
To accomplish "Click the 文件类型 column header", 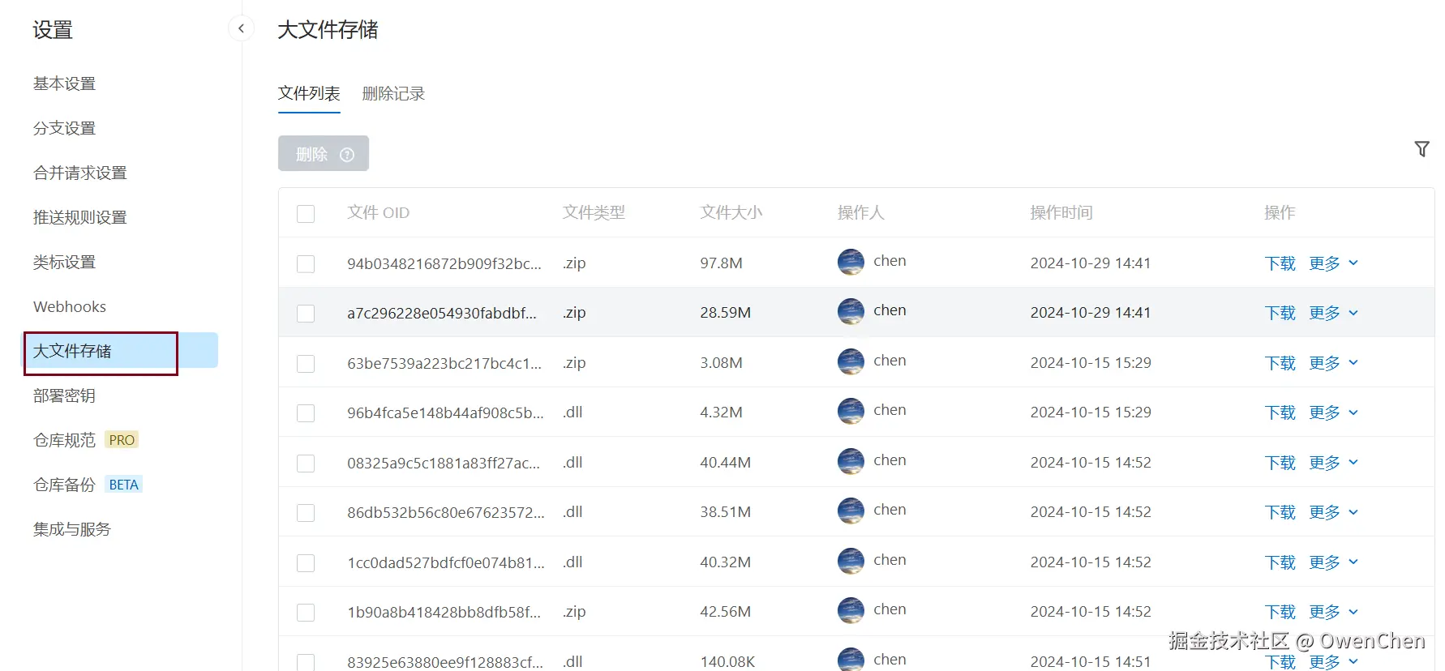I will pyautogui.click(x=594, y=212).
